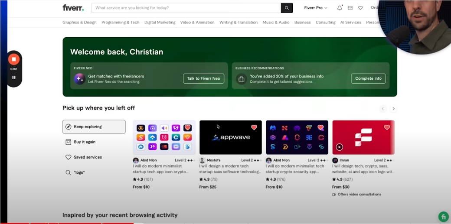Unfavorite Imran's red logo gig
This screenshot has height=224, width=451.
click(387, 127)
